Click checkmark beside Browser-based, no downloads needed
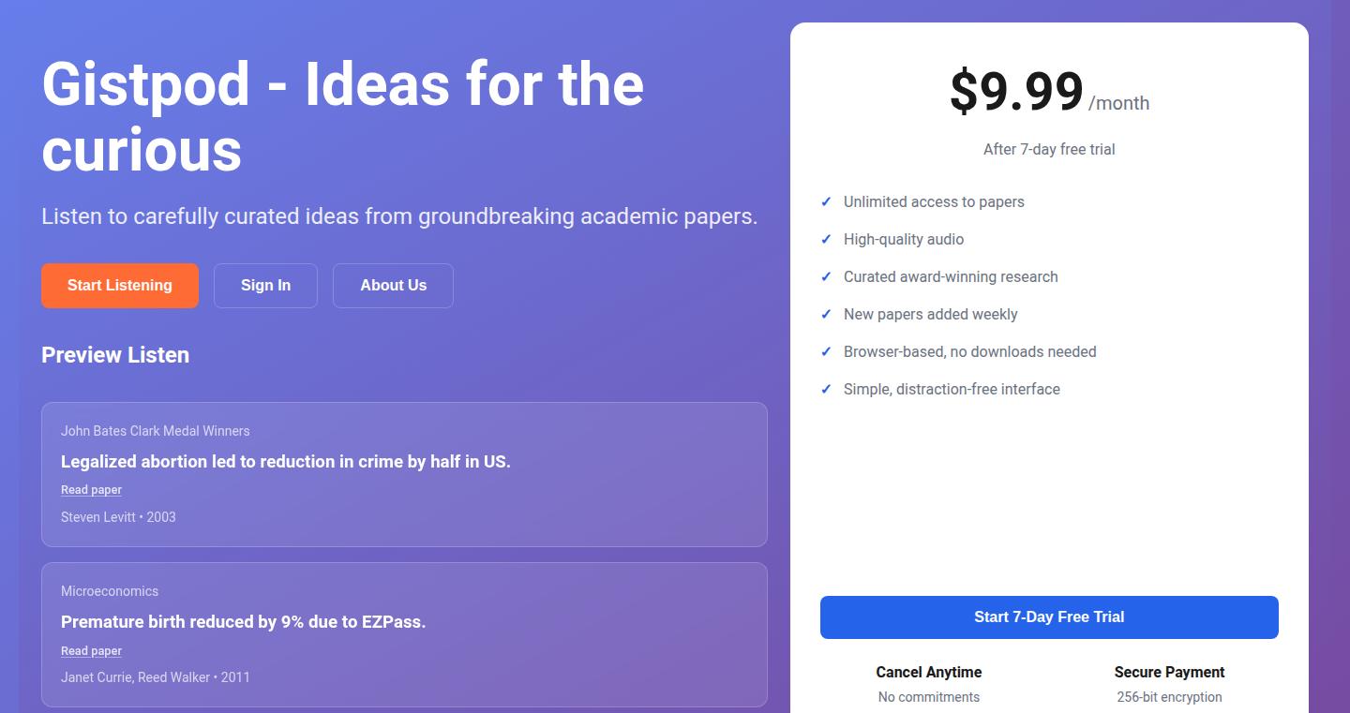1350x713 pixels. tap(826, 351)
